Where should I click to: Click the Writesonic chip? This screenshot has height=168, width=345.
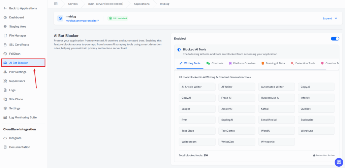point(277,142)
